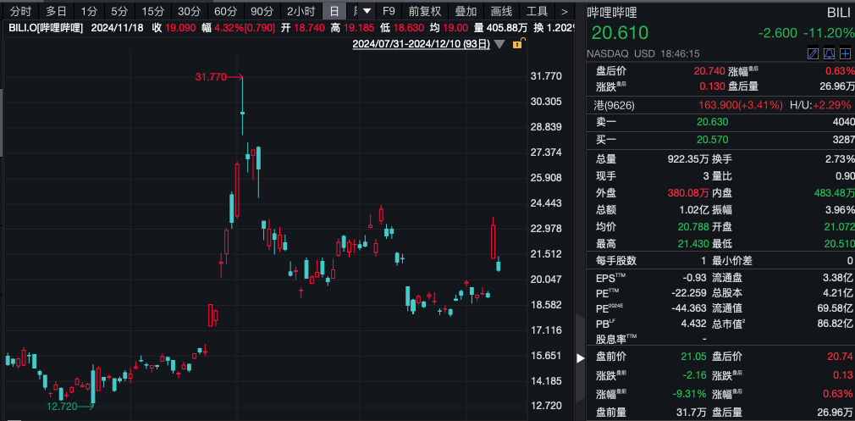Click the pencil edit note icon
This screenshot has height=421, width=855.
pos(813,53)
